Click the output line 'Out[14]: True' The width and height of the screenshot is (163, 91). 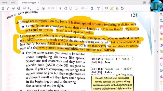pos(101,62)
